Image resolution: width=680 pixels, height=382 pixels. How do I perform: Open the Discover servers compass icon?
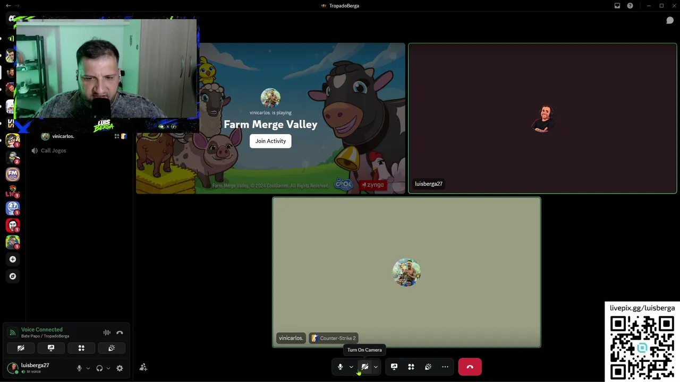[x=13, y=276]
